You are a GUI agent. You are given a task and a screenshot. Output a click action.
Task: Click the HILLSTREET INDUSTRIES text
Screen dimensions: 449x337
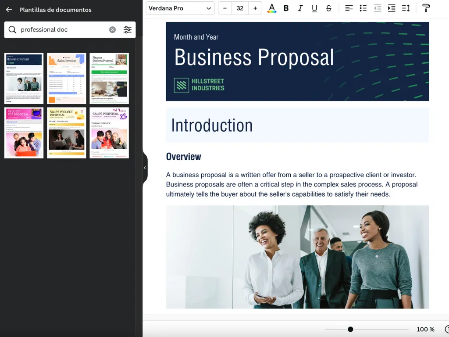coord(208,85)
